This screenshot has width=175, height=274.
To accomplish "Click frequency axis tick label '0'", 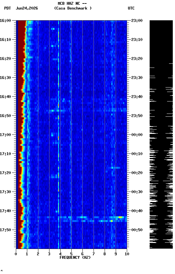I will 16,254.
